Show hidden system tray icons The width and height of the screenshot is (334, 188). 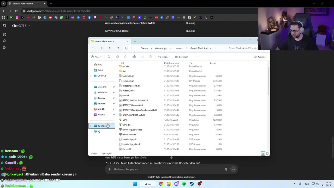[x=294, y=184]
